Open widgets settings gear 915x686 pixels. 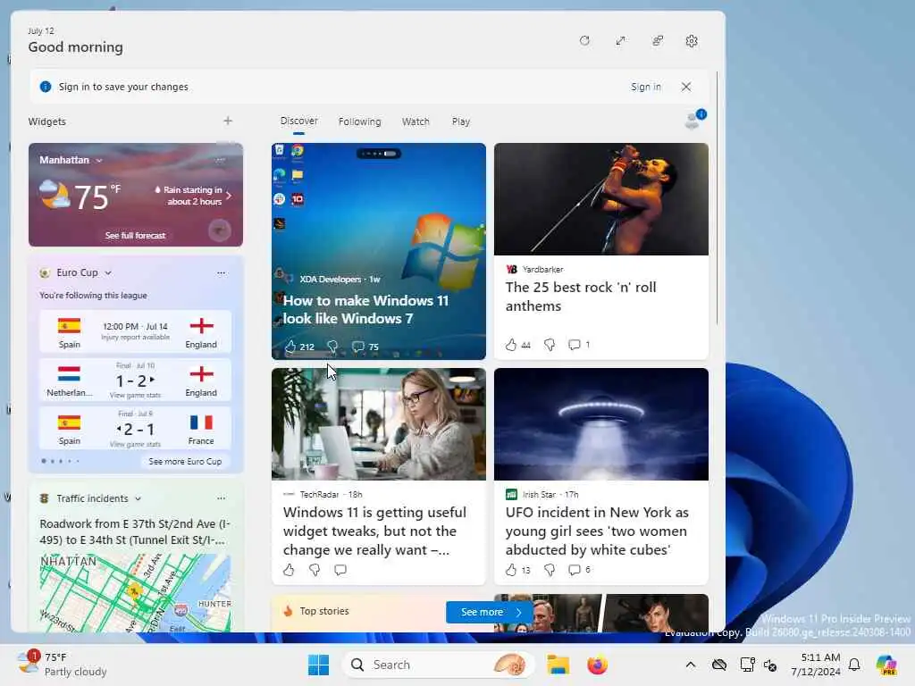coord(692,41)
